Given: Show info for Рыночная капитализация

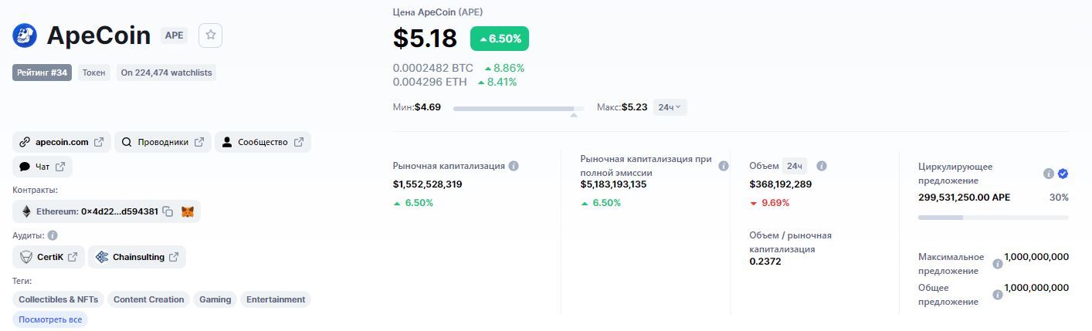Looking at the screenshot, I should coord(514,166).
